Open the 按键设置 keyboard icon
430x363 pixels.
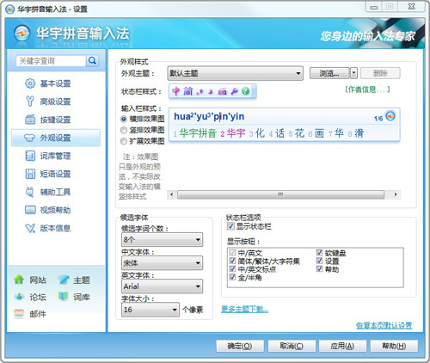pyautogui.click(x=30, y=120)
